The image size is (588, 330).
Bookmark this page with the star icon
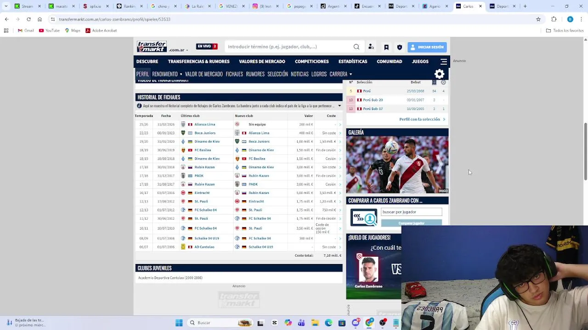[538, 19]
